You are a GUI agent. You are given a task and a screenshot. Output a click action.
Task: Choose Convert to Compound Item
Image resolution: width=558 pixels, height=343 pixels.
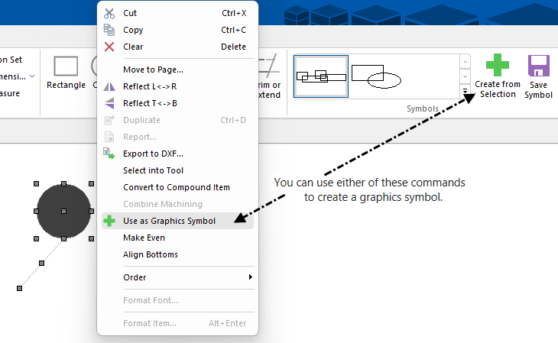[x=177, y=187]
